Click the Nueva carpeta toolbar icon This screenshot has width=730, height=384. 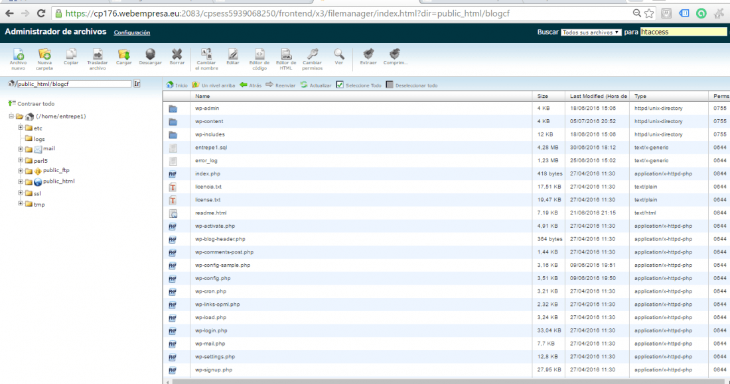point(44,59)
